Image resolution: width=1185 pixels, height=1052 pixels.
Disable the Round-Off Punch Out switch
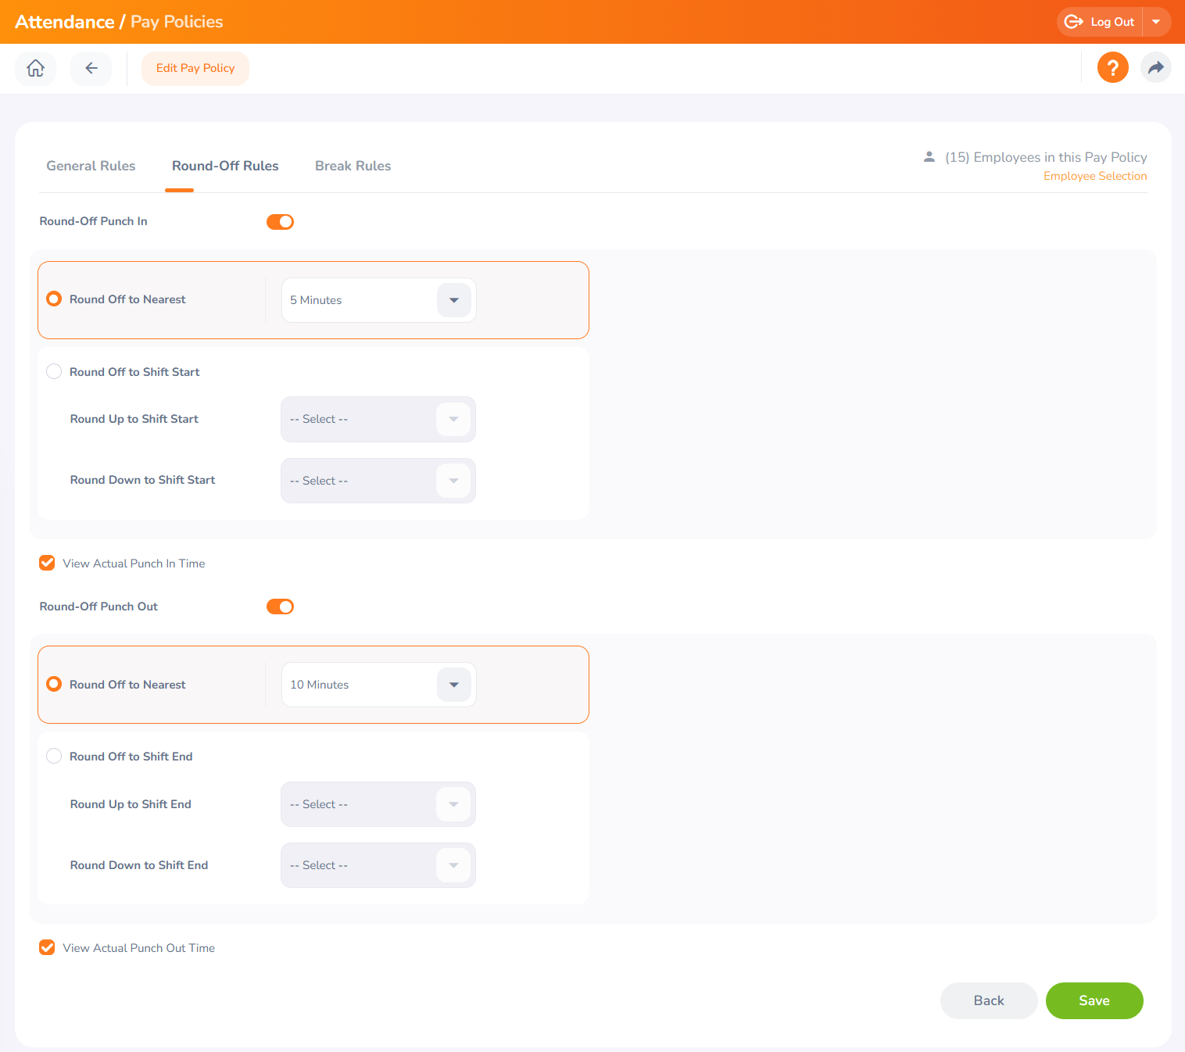tap(280, 607)
